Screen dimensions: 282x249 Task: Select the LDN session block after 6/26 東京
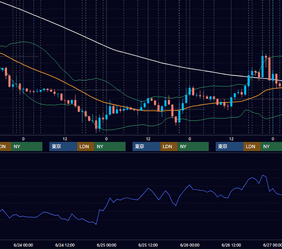(252, 146)
